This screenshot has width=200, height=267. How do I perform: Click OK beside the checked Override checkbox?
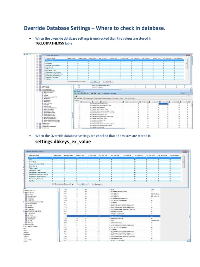(83, 184)
